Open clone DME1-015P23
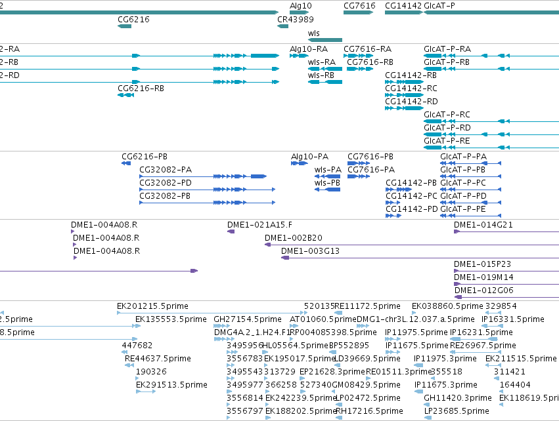This screenshot has width=559, height=421. point(482,264)
